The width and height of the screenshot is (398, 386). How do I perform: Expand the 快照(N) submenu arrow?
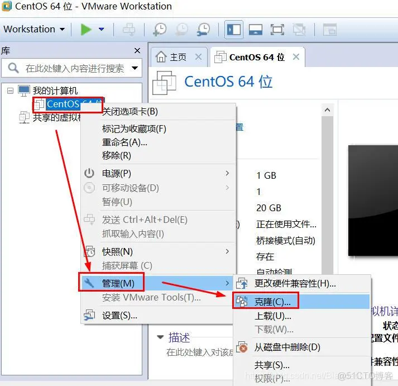[x=227, y=251]
